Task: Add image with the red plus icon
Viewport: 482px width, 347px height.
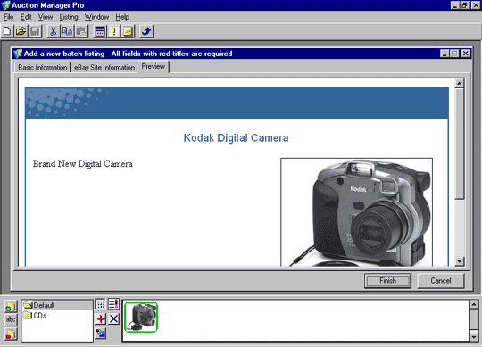Action: coord(101,318)
